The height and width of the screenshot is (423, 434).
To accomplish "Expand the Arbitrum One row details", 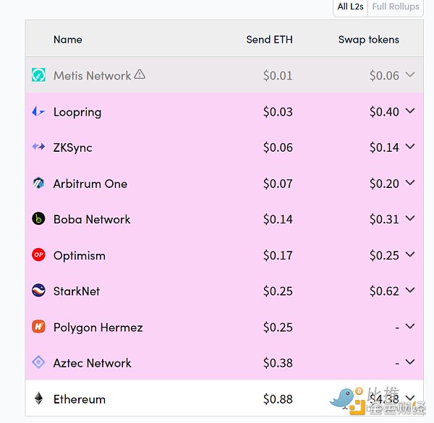I will coord(410,183).
